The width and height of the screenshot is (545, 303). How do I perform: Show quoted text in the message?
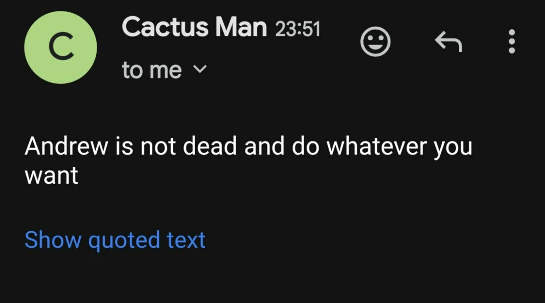click(x=115, y=240)
